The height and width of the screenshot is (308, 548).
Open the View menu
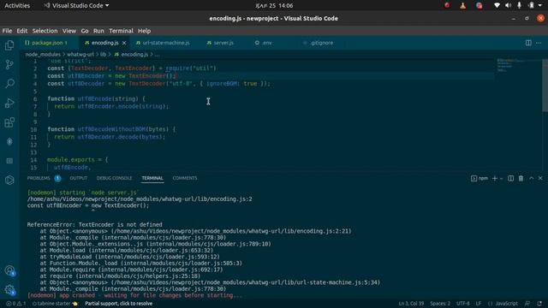69,31
